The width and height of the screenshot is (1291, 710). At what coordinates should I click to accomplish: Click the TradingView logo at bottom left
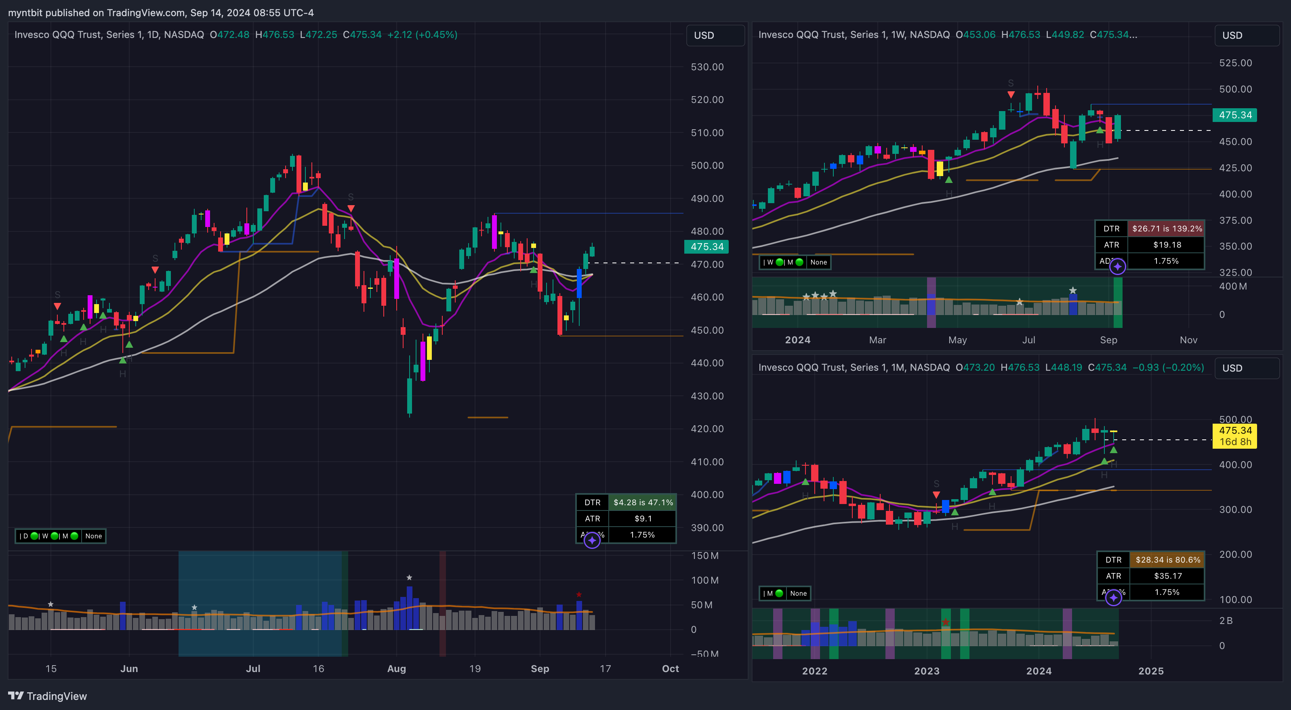(x=47, y=696)
